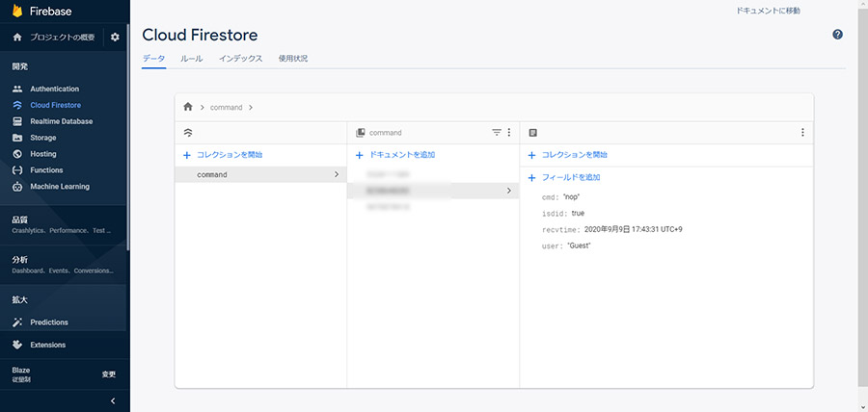Click the Cloud Firestore wave icon in sidebar

[17, 105]
